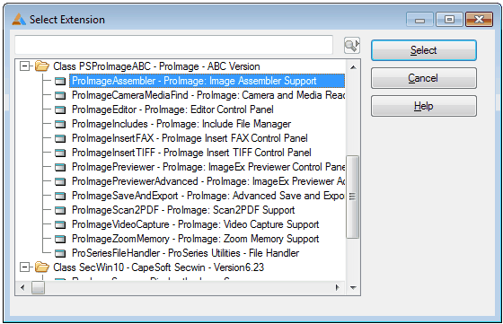The image size is (503, 324).
Task: Click the vertical scrollbar up arrow
Action: coord(353,67)
